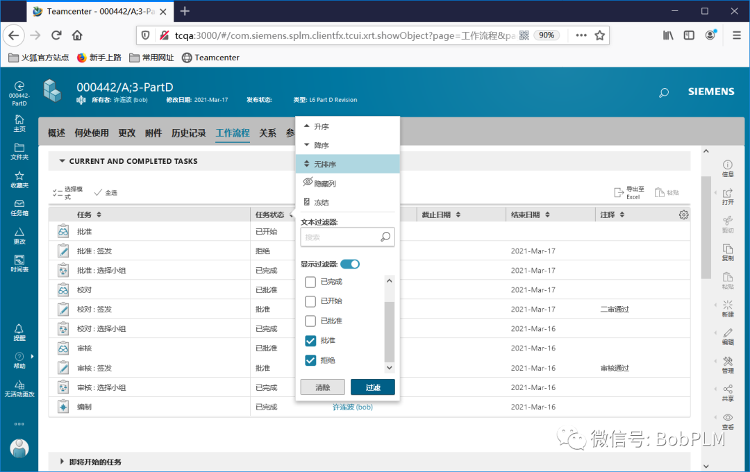This screenshot has height=472, width=750.
Task: Click the 选择模式 selection mode icon
Action: point(67,193)
